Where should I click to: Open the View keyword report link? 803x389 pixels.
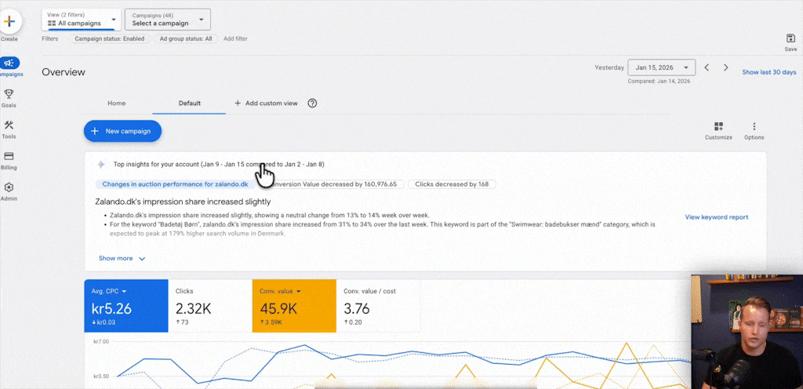(x=716, y=217)
